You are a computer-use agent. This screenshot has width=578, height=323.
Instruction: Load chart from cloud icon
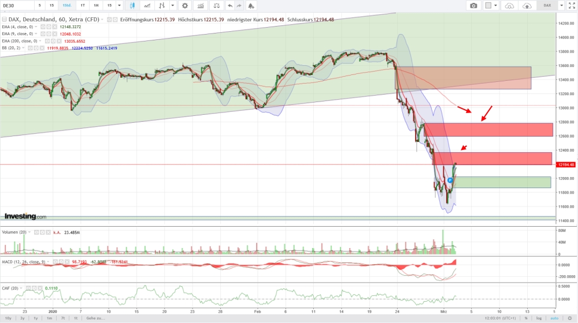coord(509,6)
